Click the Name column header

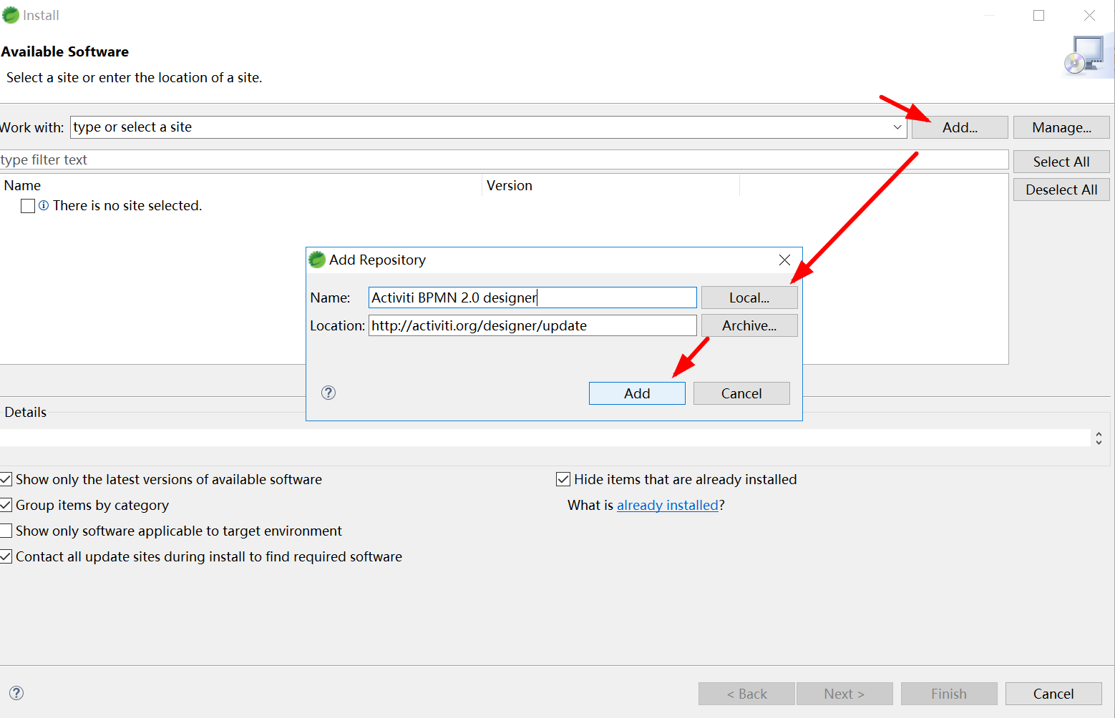(x=240, y=185)
